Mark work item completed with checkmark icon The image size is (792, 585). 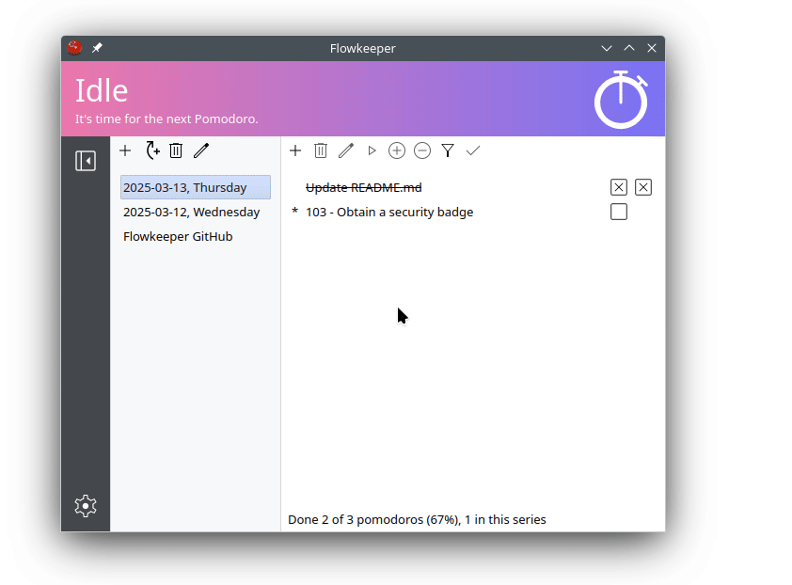(x=473, y=150)
